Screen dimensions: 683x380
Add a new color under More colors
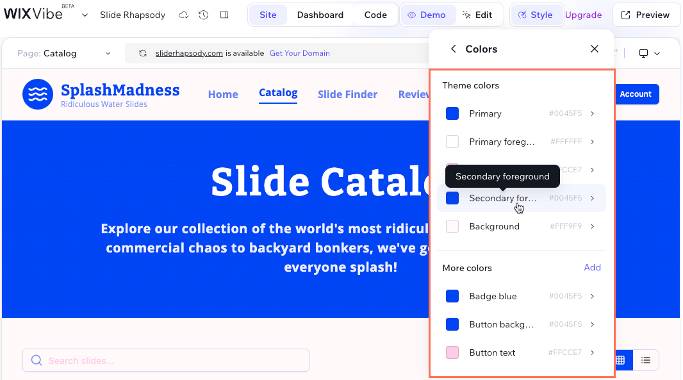pos(592,267)
